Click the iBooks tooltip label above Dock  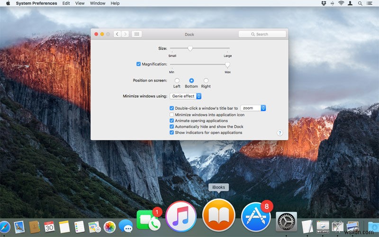[218, 187]
